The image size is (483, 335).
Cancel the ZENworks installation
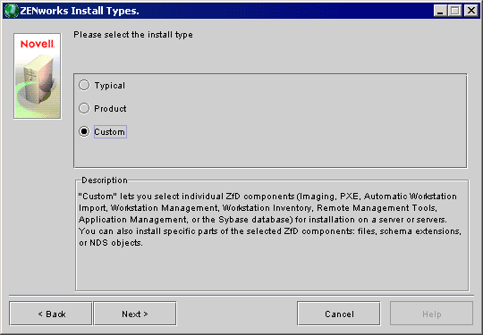(x=339, y=314)
